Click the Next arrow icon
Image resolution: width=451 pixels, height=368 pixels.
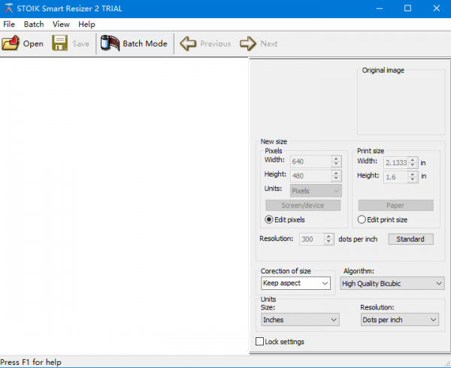point(248,44)
